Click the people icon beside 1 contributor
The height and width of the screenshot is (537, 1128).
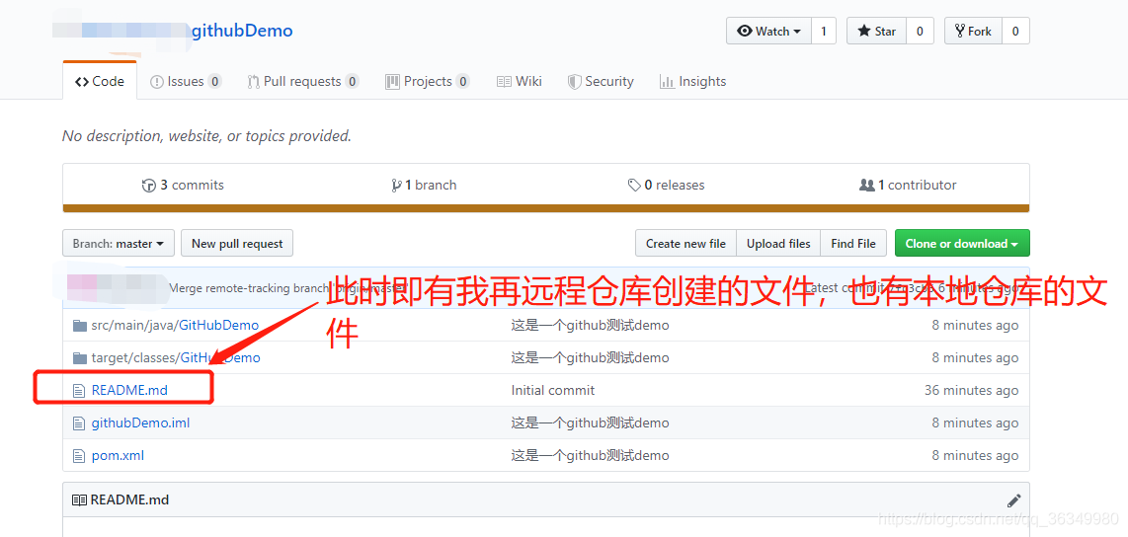tap(867, 186)
